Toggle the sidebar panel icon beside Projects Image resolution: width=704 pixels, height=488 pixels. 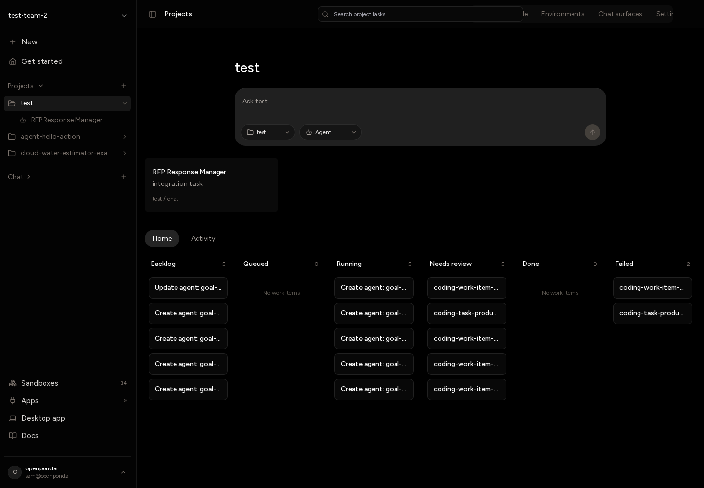(x=153, y=14)
